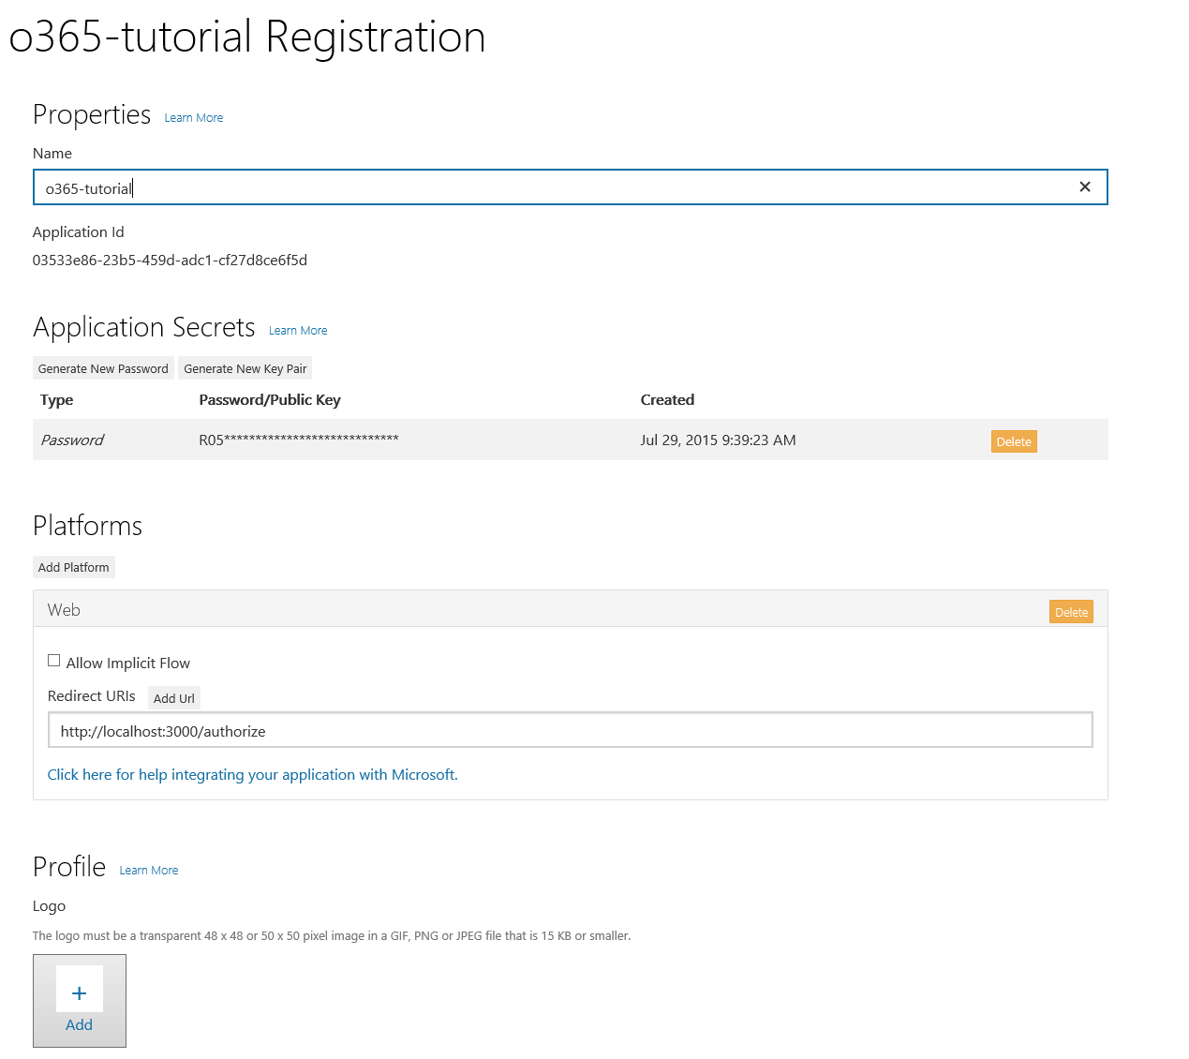Focus the Name input containing o365-tutorial

[571, 187]
